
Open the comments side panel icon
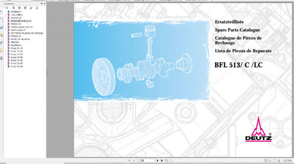(x=1, y=35)
